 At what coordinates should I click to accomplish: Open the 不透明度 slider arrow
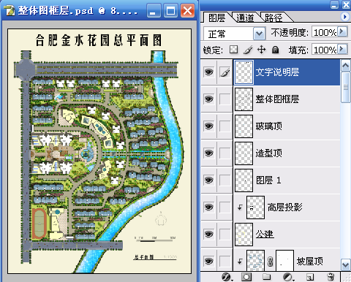coord(342,31)
